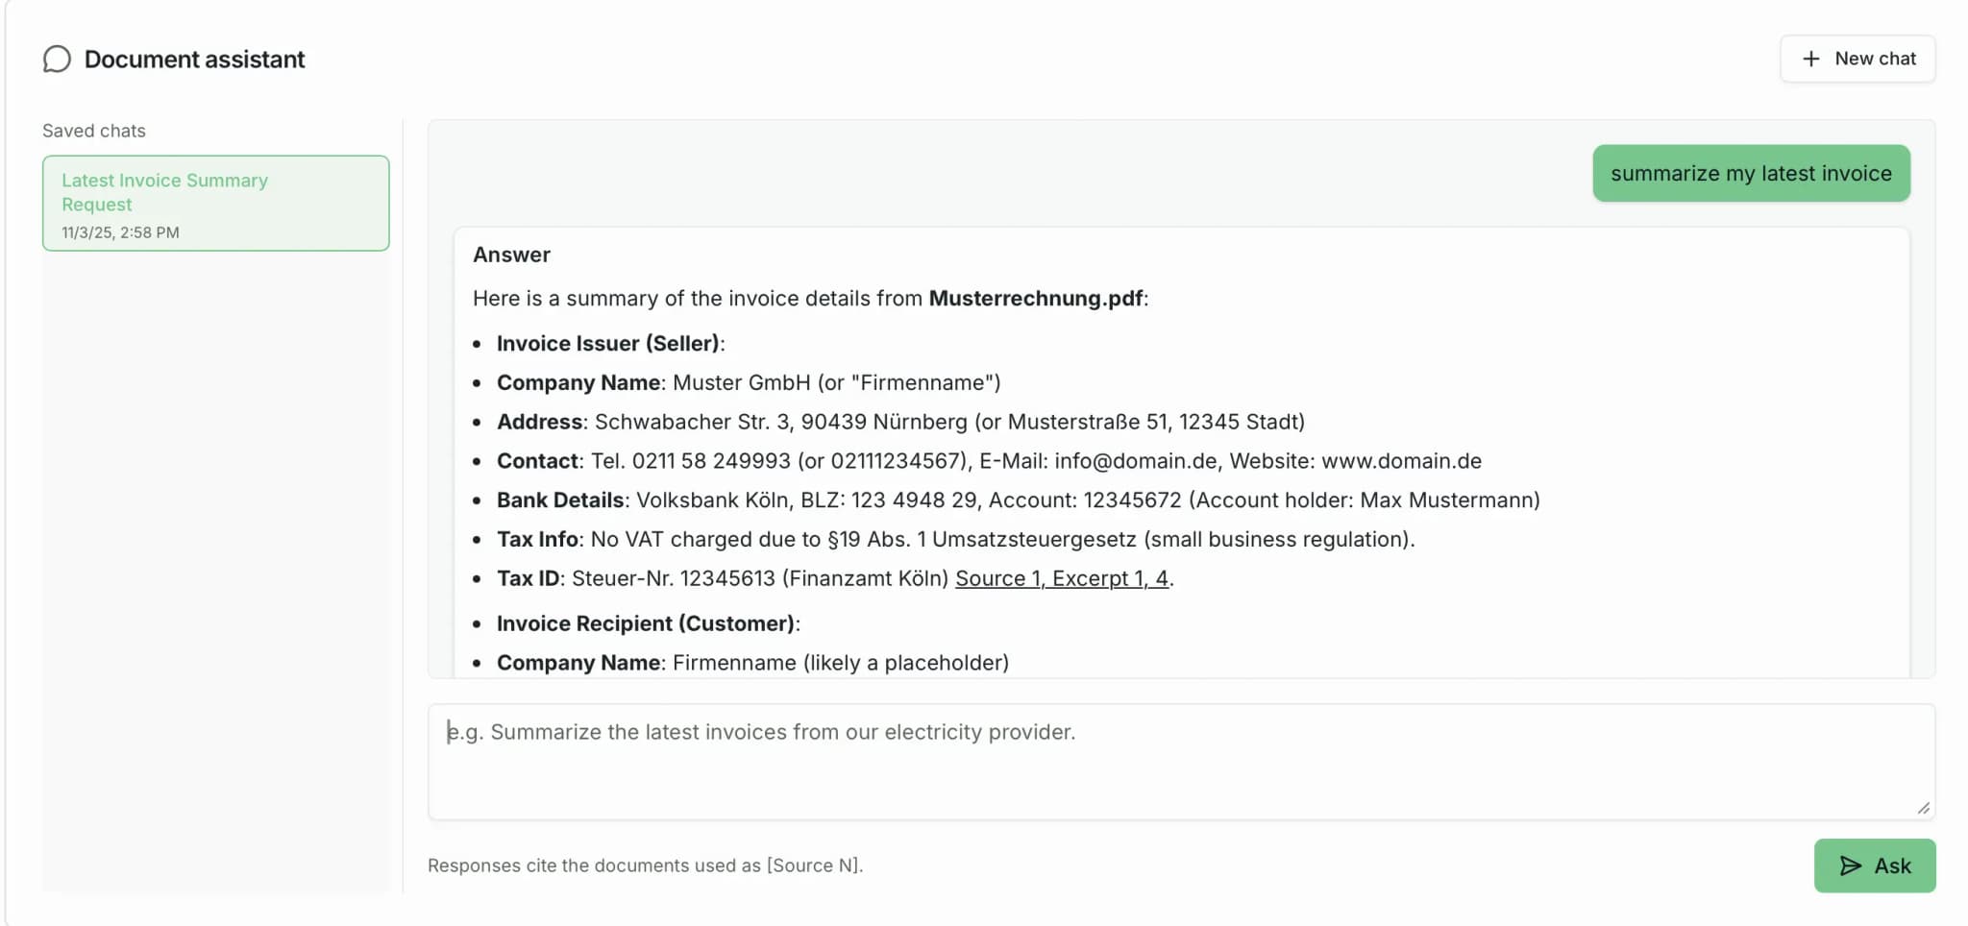Select the speech balloon next to Document assistant
The height and width of the screenshot is (926, 1968).
point(57,59)
